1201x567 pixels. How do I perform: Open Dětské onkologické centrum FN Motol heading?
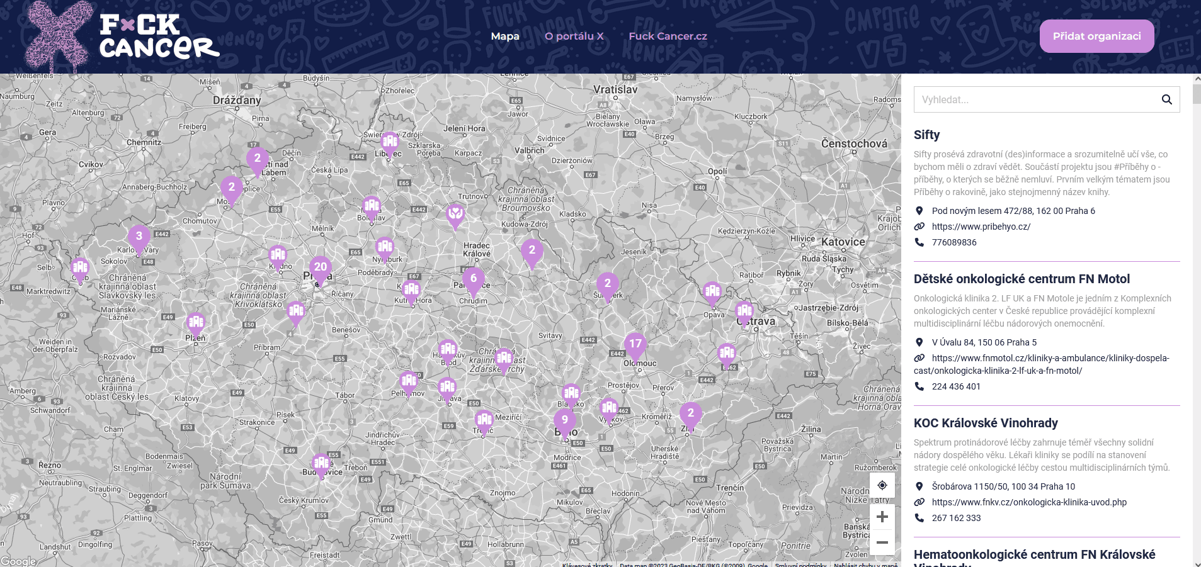click(1022, 279)
